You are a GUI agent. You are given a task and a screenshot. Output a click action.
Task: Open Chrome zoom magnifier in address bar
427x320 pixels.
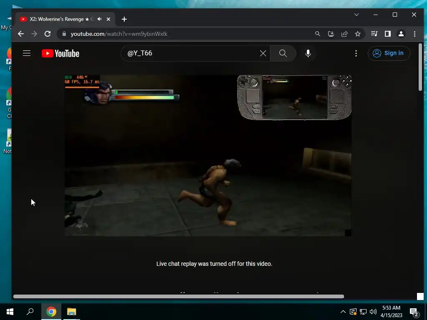[317, 34]
